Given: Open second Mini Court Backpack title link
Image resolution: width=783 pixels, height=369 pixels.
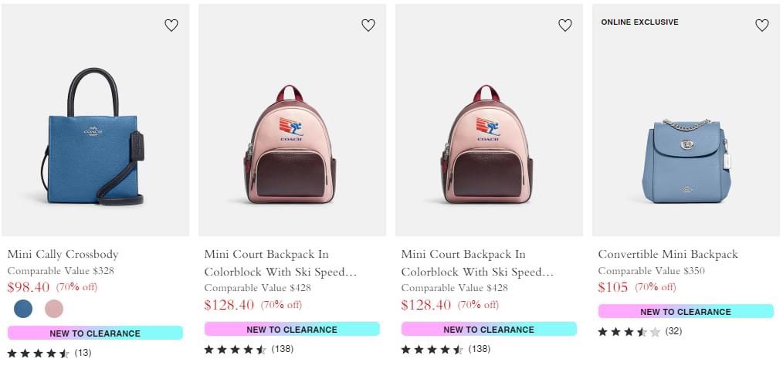Looking at the screenshot, I should [476, 262].
